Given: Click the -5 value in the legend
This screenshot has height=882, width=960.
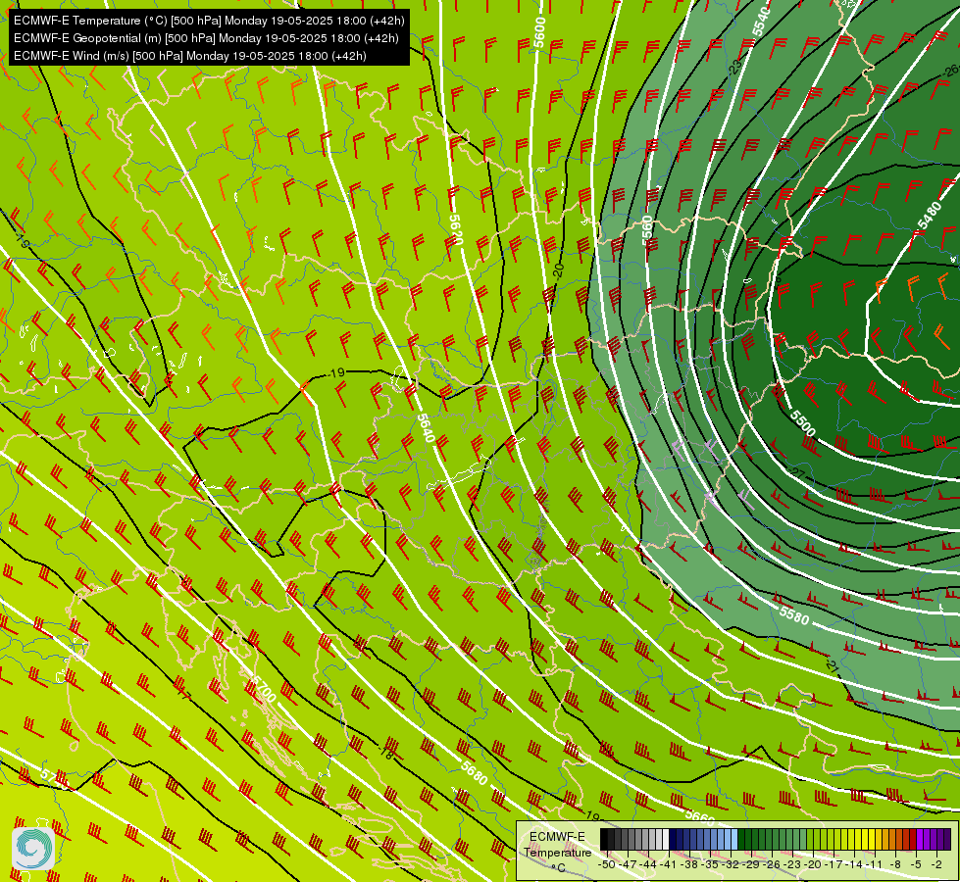Looking at the screenshot, I should coord(917,864).
